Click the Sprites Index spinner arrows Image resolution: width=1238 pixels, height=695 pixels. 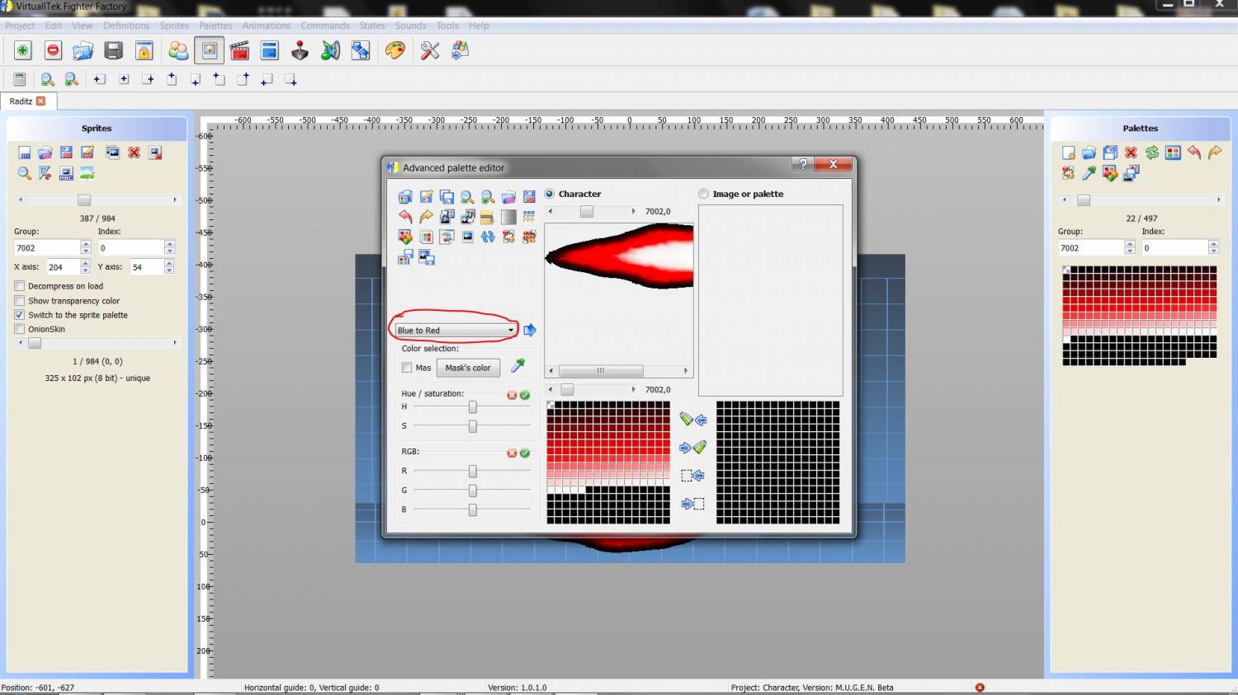(169, 247)
